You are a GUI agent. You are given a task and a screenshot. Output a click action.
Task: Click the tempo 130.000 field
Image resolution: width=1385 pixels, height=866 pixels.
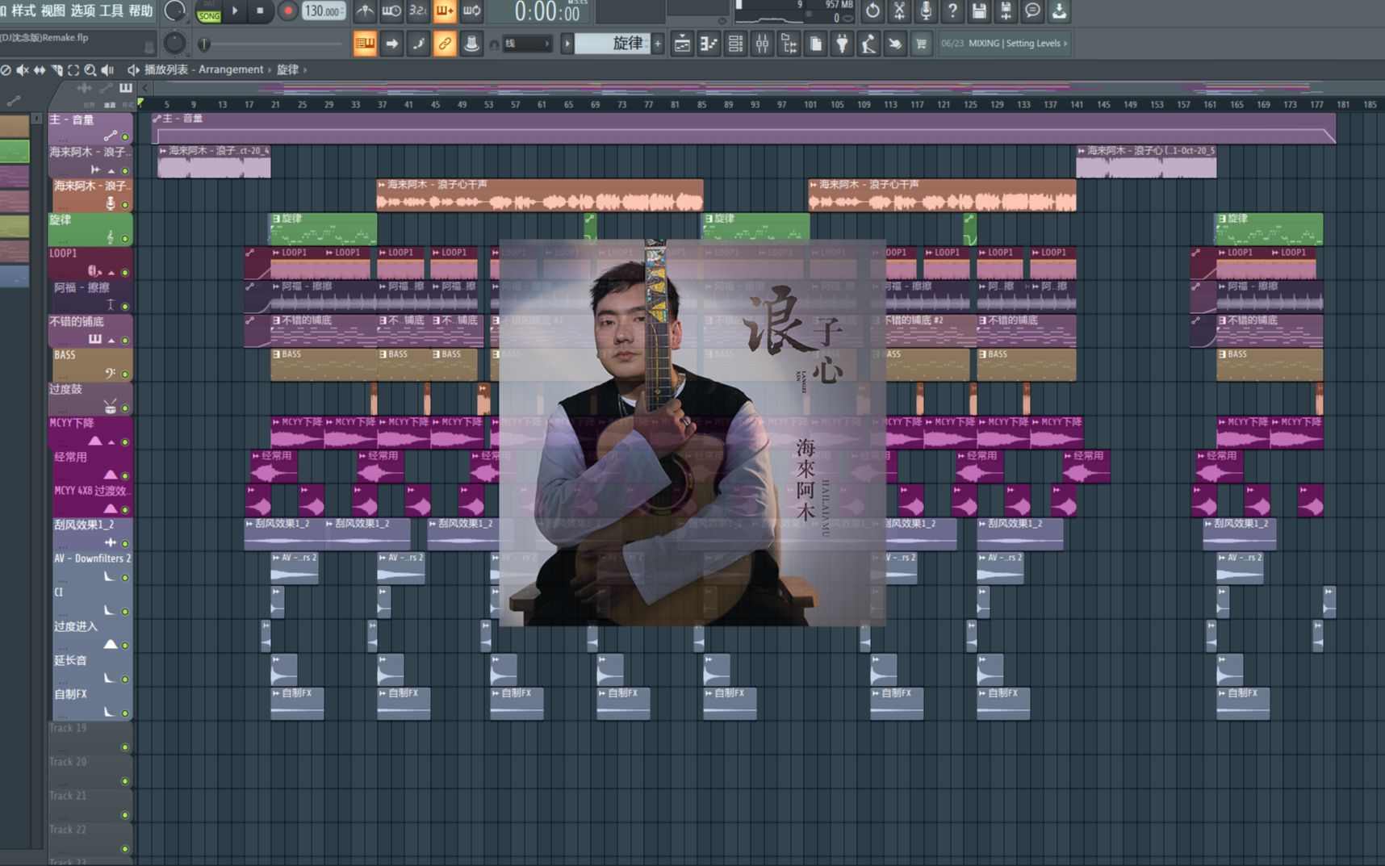(x=324, y=11)
